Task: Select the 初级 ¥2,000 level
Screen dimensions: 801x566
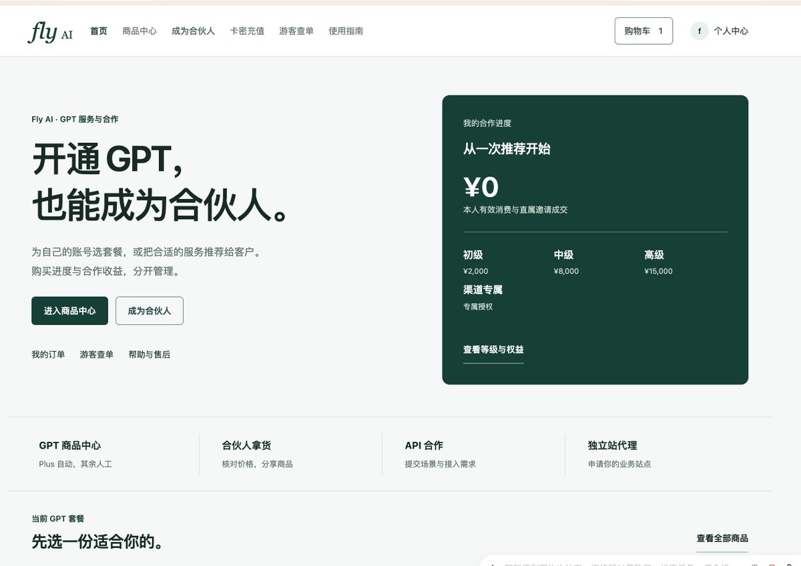Action: pos(476,262)
